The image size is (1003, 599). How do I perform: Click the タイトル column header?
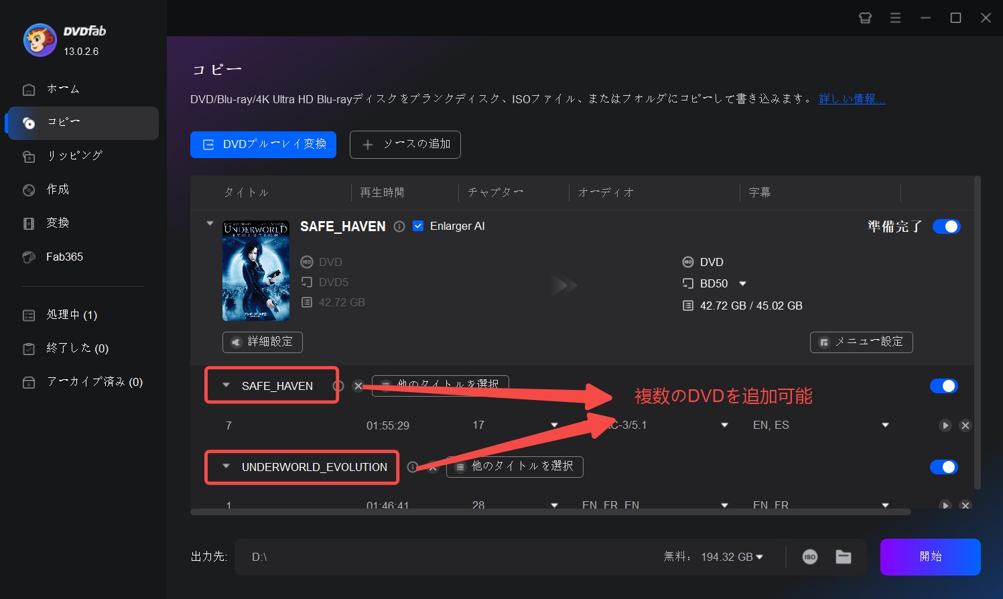click(247, 193)
